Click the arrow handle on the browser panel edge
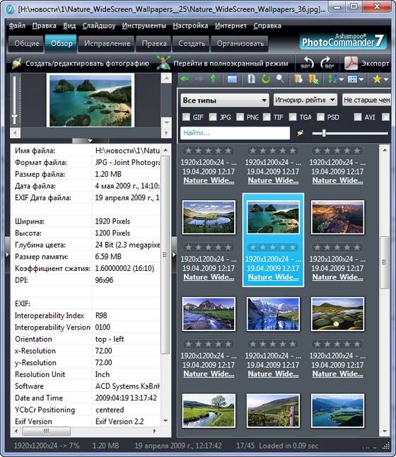The image size is (396, 457). pyautogui.click(x=174, y=255)
